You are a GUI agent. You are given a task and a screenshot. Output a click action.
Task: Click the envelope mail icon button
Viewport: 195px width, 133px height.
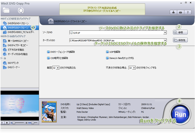(180, 12)
